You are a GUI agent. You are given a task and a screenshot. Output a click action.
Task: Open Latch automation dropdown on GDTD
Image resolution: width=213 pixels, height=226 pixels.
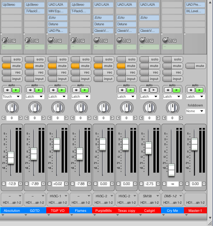point(34,97)
